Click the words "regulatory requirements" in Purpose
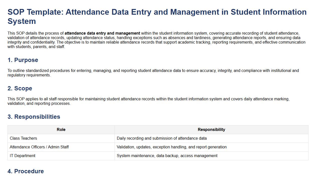Screen dimensions: 316x176 (29, 75)
